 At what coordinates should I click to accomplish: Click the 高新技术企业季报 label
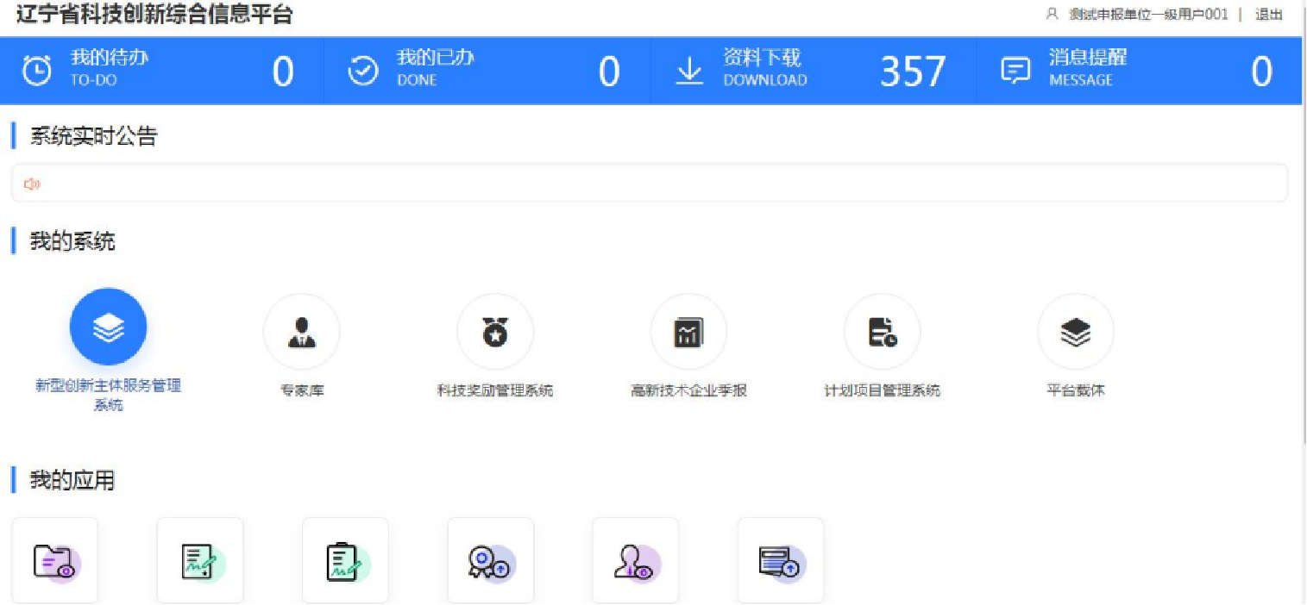point(688,390)
